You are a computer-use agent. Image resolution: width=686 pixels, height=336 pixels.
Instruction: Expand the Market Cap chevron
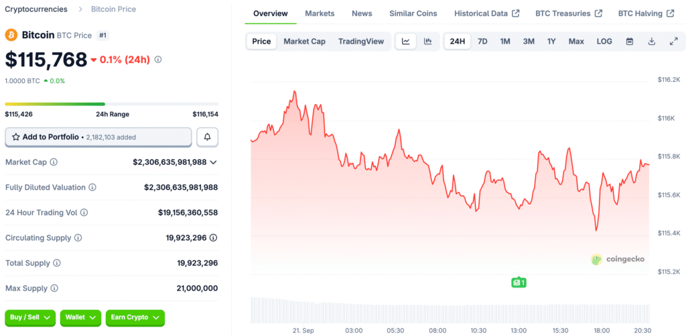(x=214, y=162)
